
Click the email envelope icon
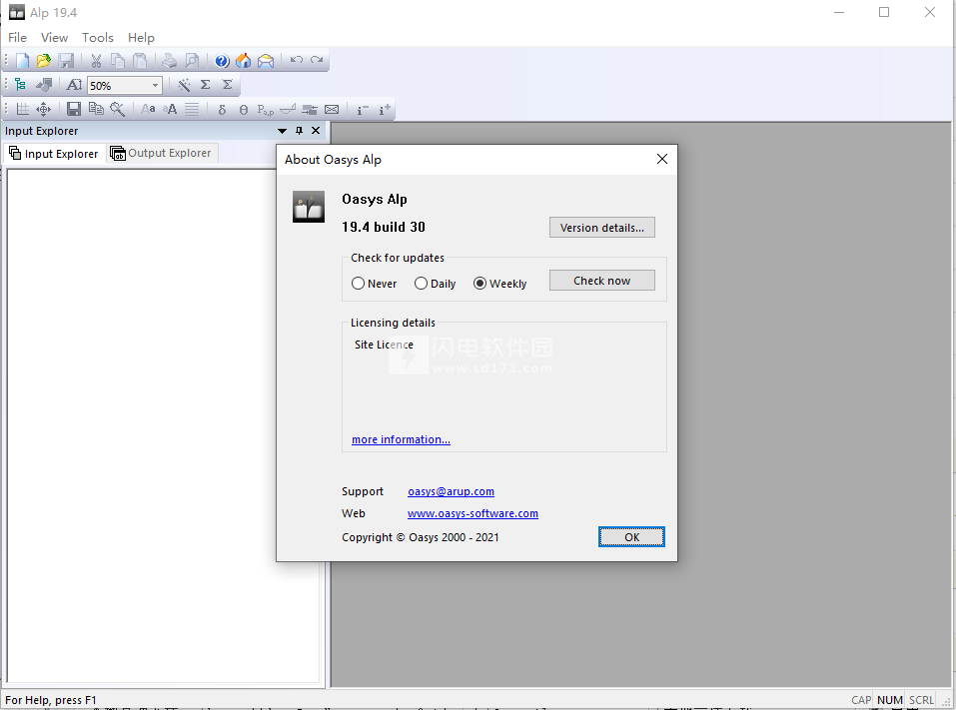click(x=266, y=60)
